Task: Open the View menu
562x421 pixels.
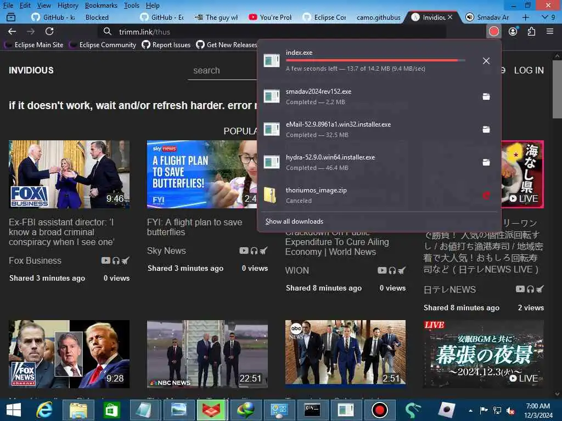Action: point(44,5)
